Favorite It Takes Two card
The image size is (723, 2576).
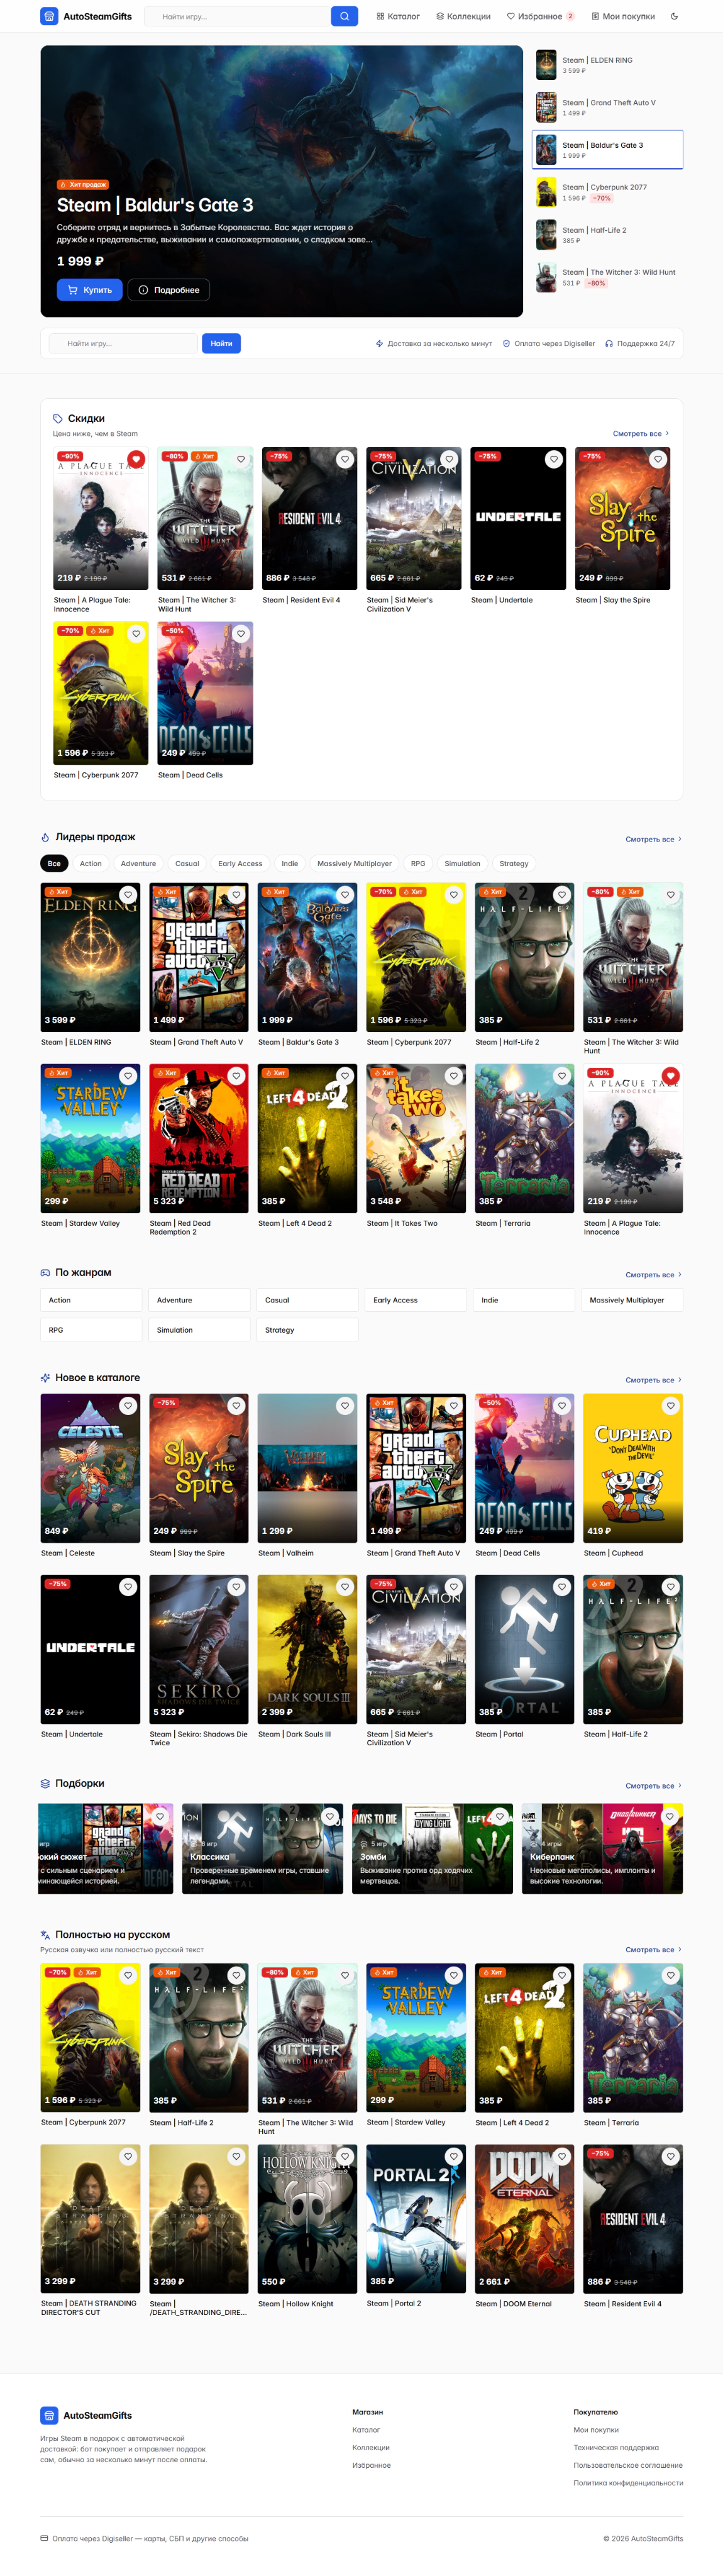pos(454,1076)
